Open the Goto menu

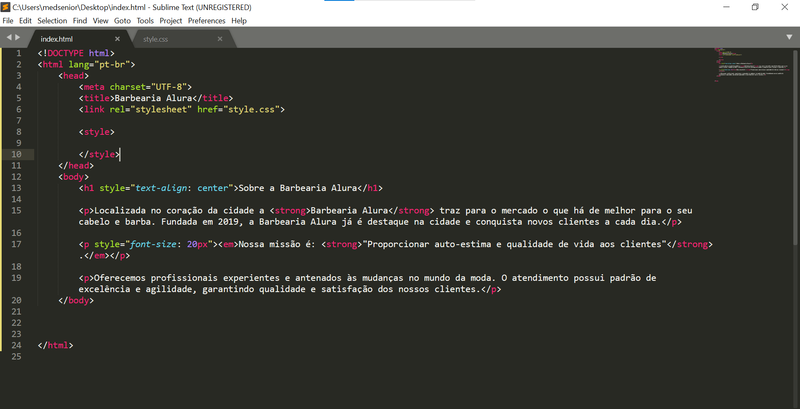[123, 21]
